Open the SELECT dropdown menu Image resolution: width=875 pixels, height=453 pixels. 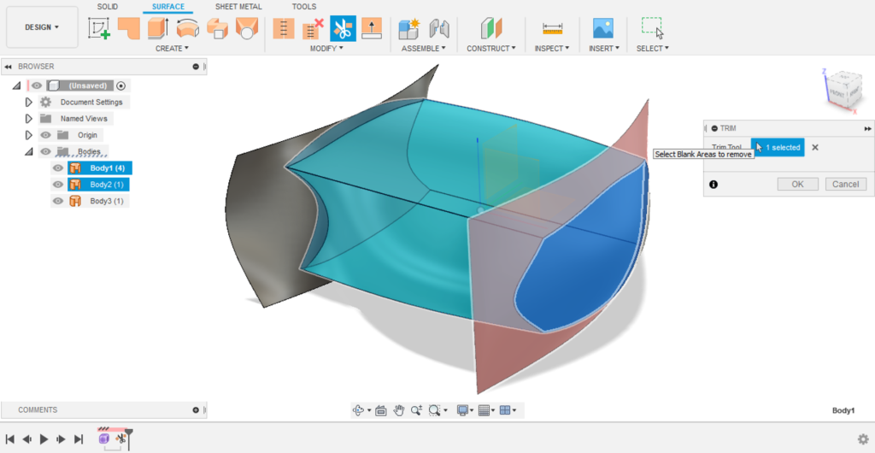652,49
